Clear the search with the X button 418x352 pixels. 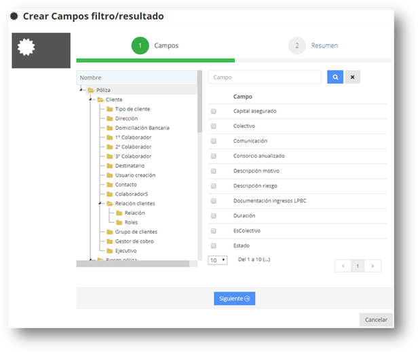pyautogui.click(x=352, y=77)
